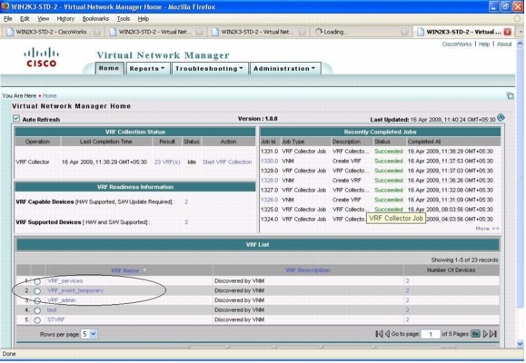The image size is (526, 363).
Task: Click the Start VRF Collection link
Action: point(227,162)
